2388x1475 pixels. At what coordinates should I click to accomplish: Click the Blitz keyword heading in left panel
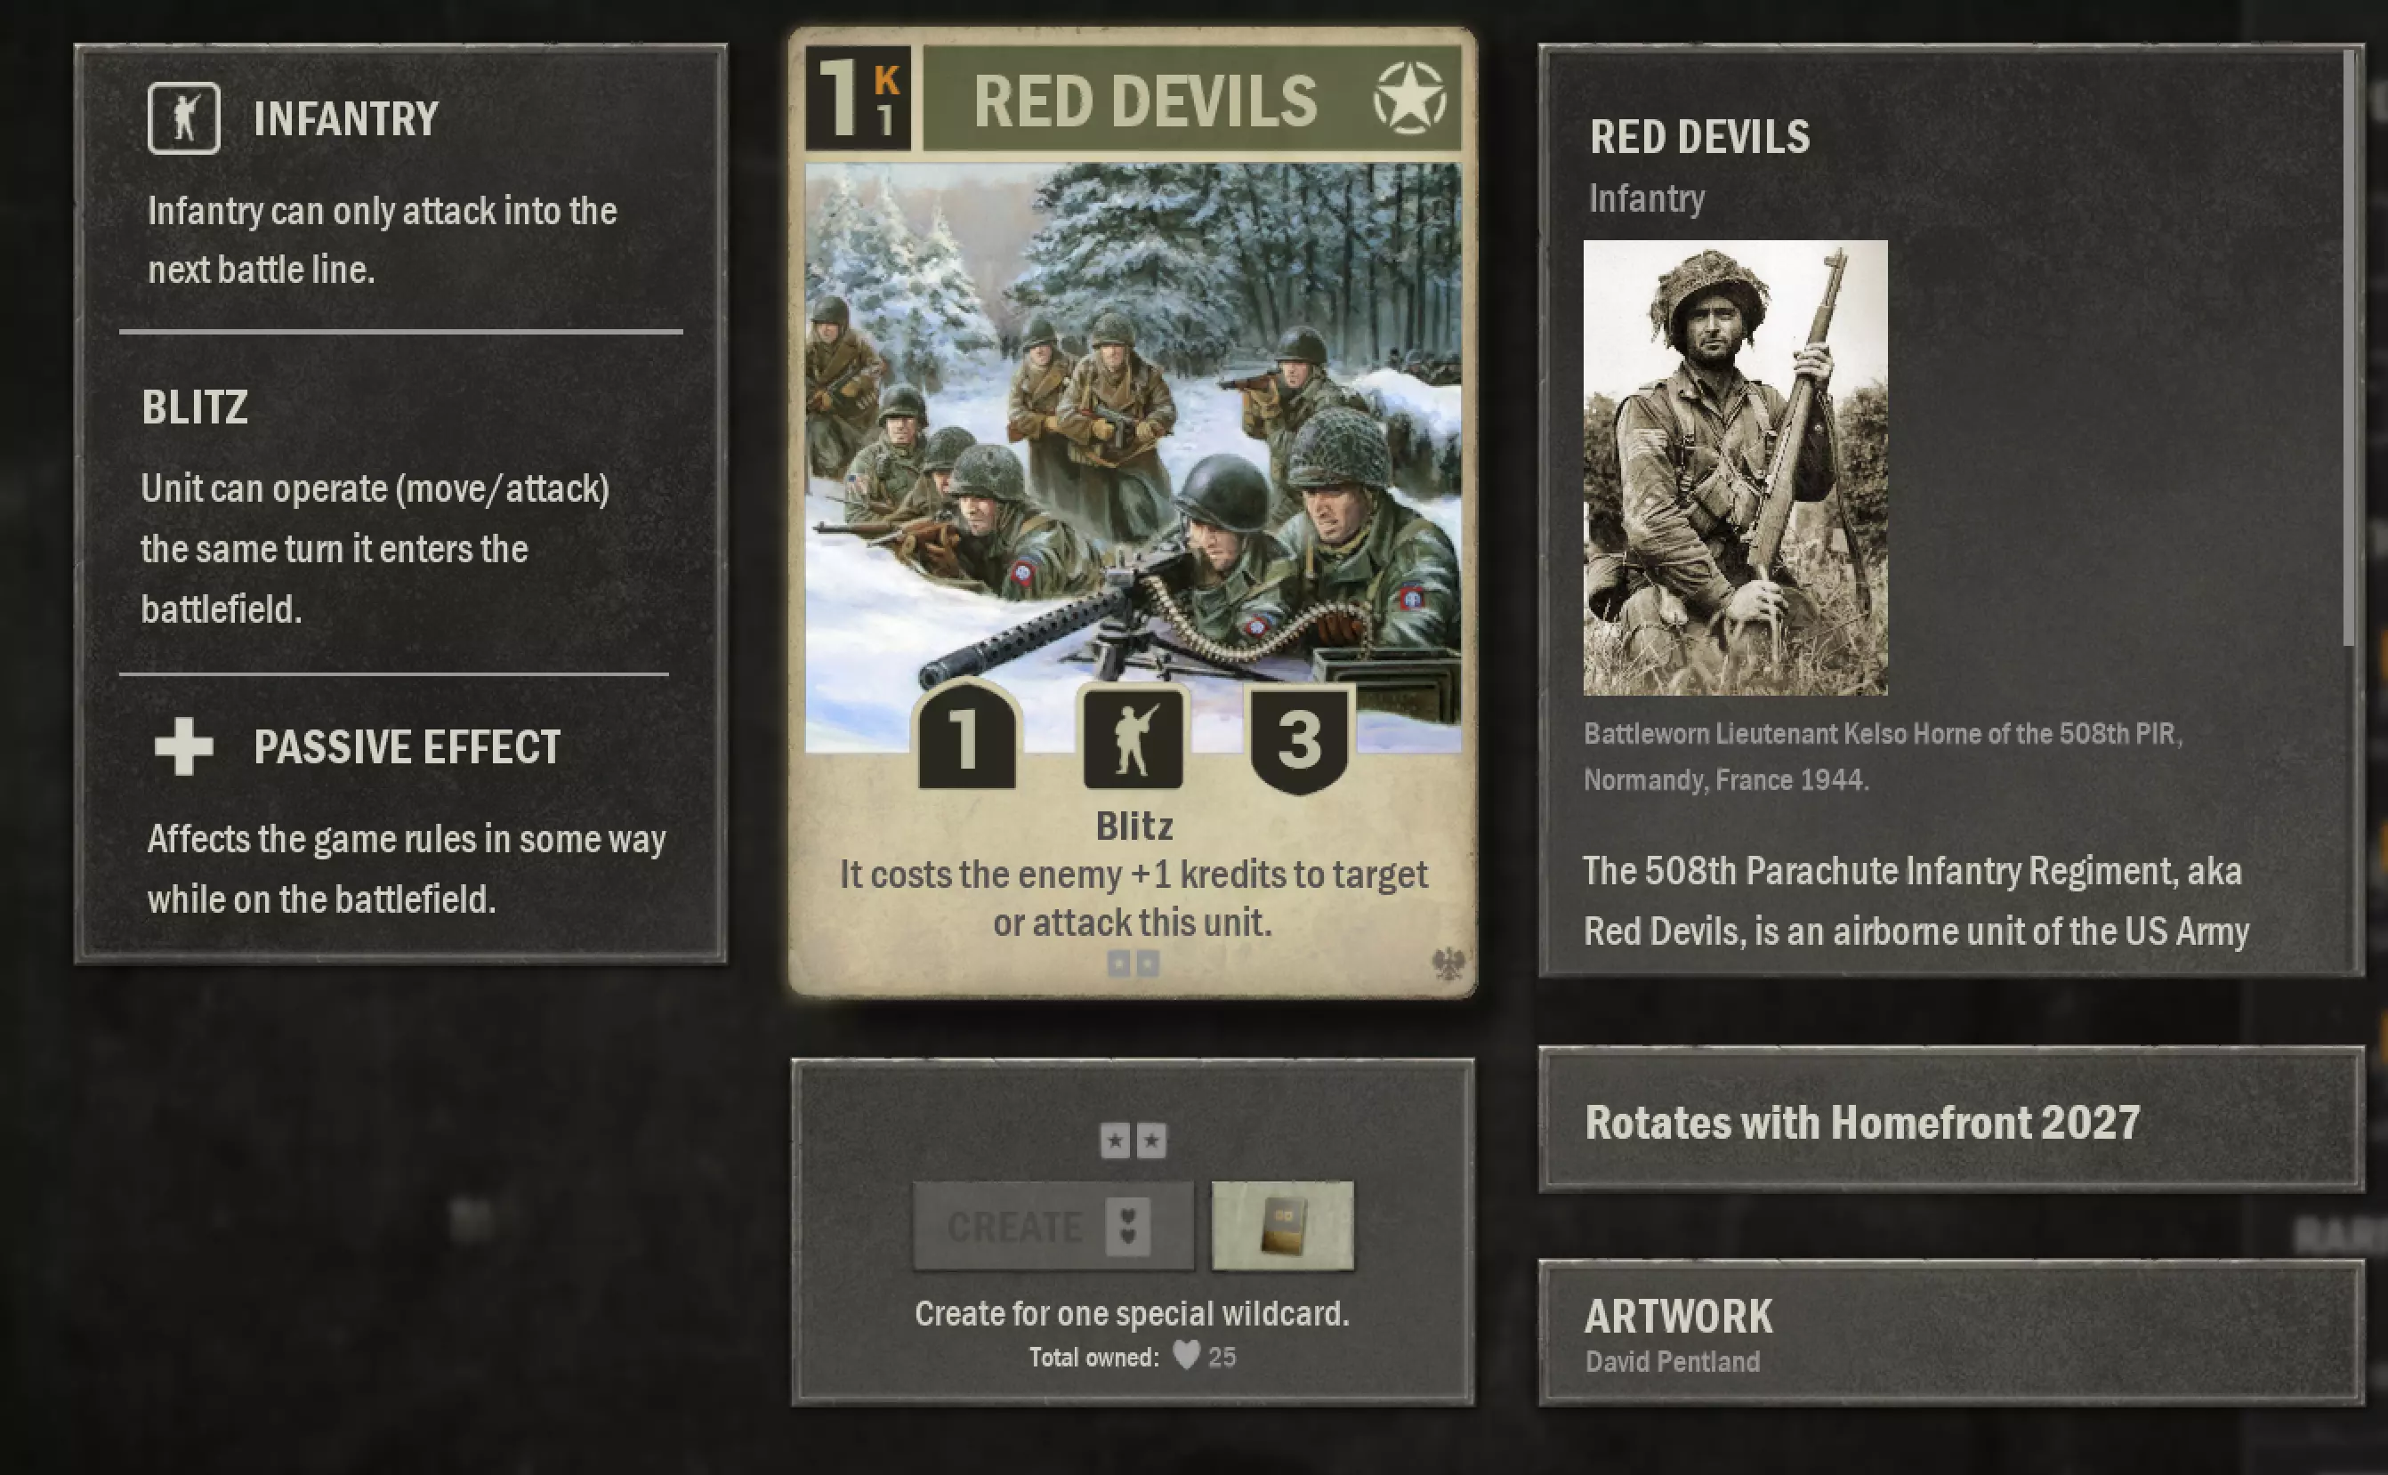[x=195, y=407]
